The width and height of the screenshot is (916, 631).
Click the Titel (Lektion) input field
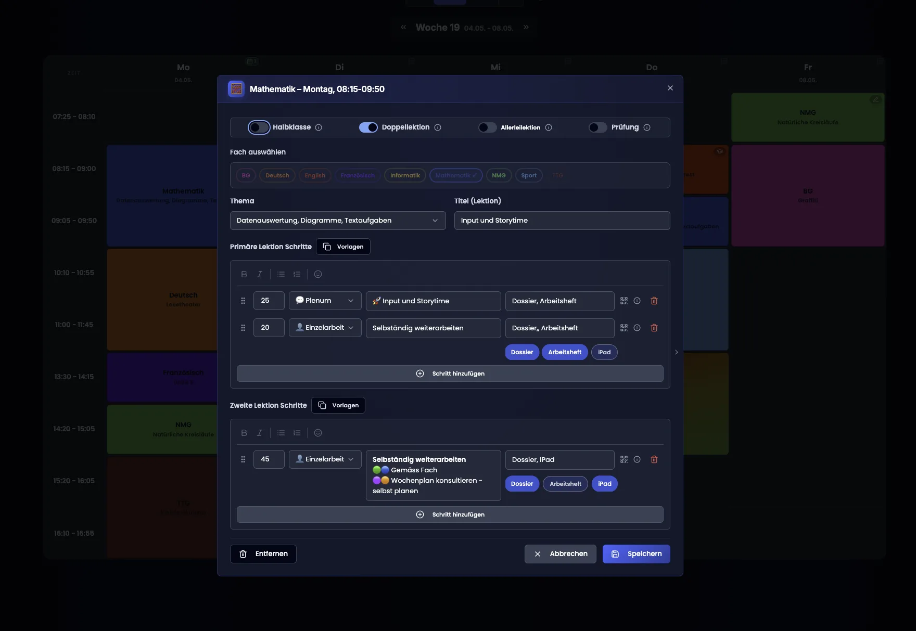[562, 221]
